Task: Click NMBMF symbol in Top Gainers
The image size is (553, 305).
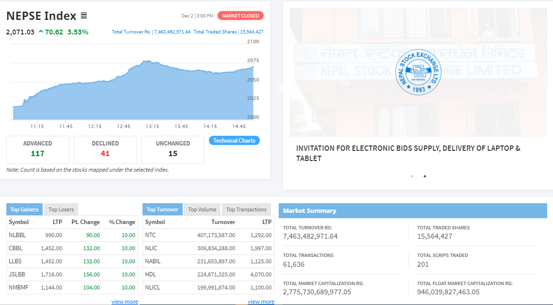Action: click(18, 288)
